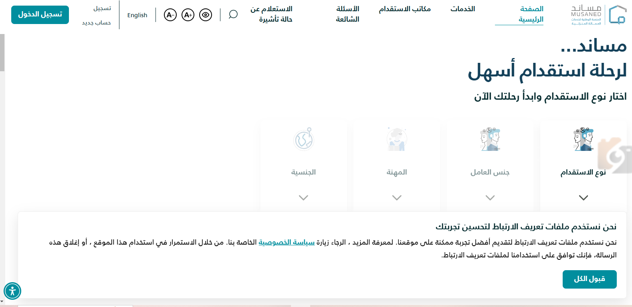The width and height of the screenshot is (632, 307).
Task: Accept cookies with قبول الكل button
Action: [590, 279]
